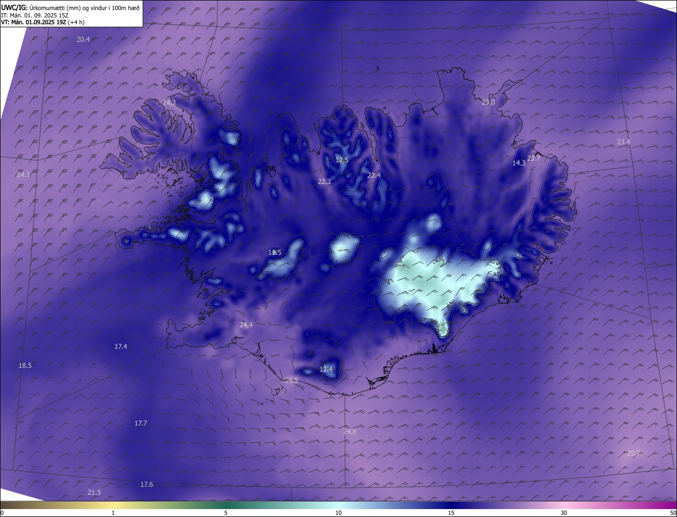Click the map title 'Úrkomumætti (mm) og vindur'
Screen dimensions: 677x517
[67, 8]
